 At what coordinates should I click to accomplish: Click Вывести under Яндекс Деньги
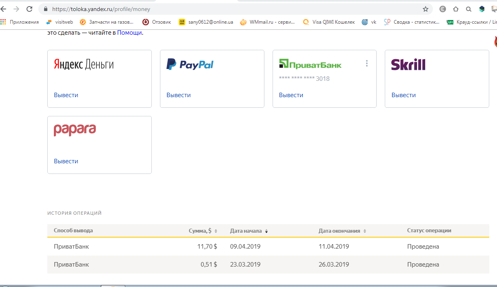click(66, 95)
